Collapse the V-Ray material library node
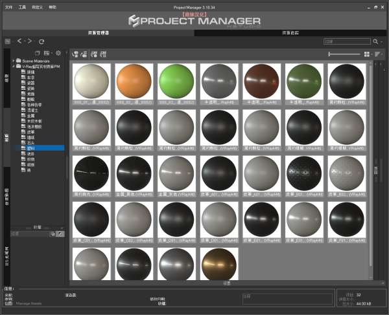 point(14,66)
